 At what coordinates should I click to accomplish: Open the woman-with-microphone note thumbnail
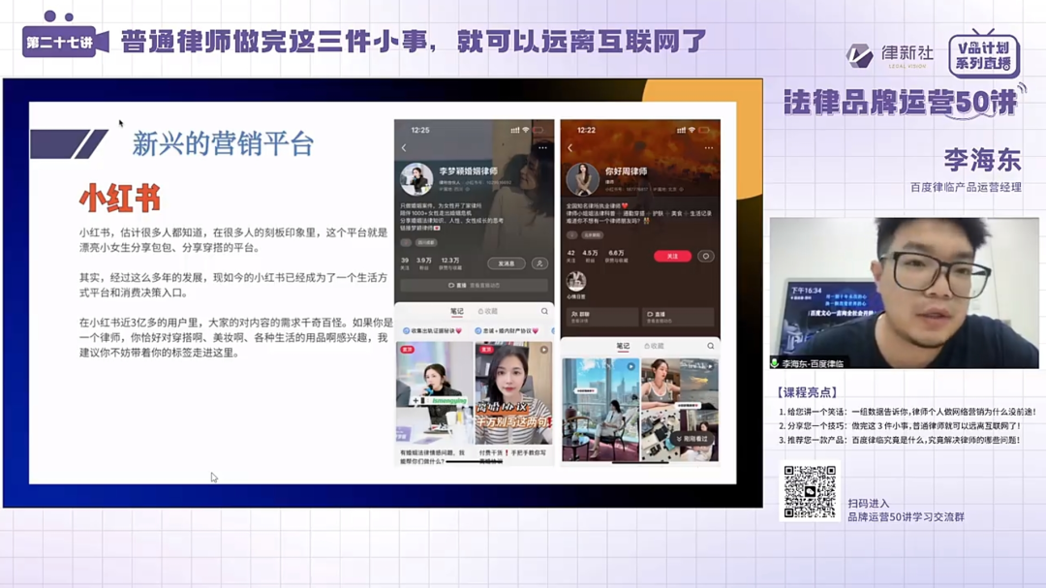[435, 393]
